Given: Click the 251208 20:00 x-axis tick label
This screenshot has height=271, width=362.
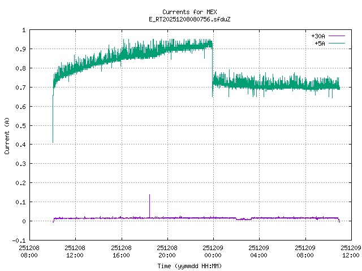Looking at the screenshot, I should [x=167, y=251].
